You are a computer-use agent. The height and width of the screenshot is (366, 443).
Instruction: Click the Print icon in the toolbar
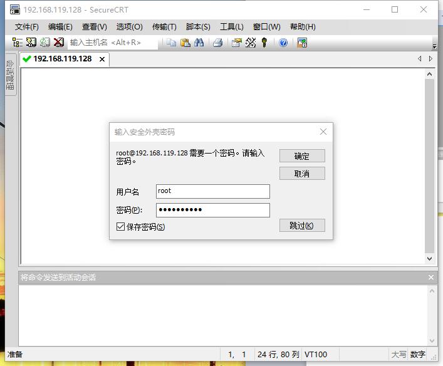pyautogui.click(x=218, y=43)
